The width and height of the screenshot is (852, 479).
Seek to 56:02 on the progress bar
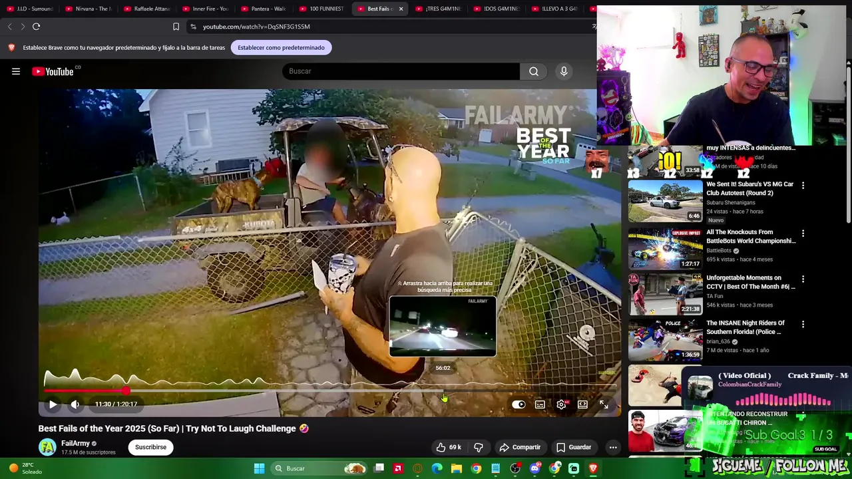pos(443,391)
